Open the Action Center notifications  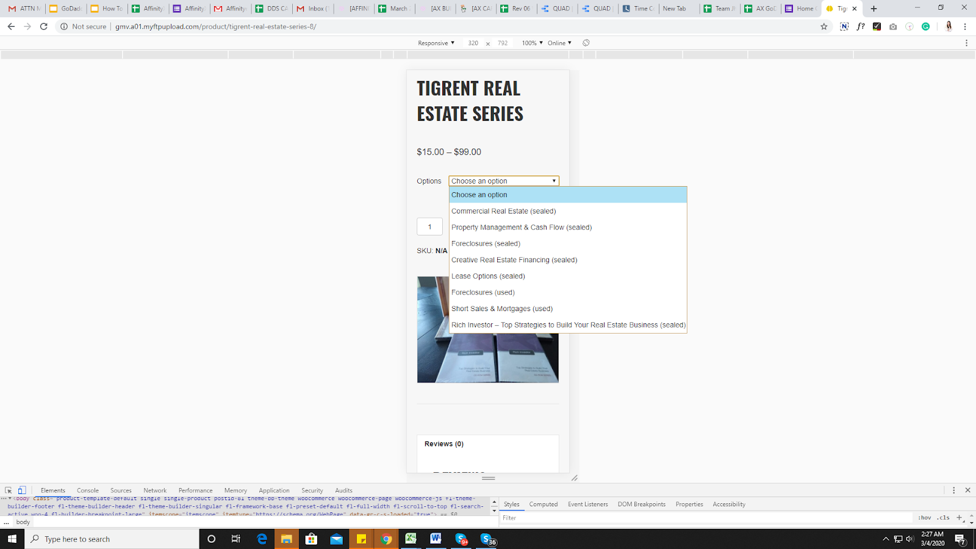[x=960, y=539]
